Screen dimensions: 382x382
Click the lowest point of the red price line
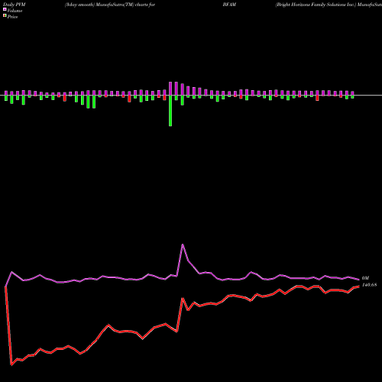tap(11, 364)
